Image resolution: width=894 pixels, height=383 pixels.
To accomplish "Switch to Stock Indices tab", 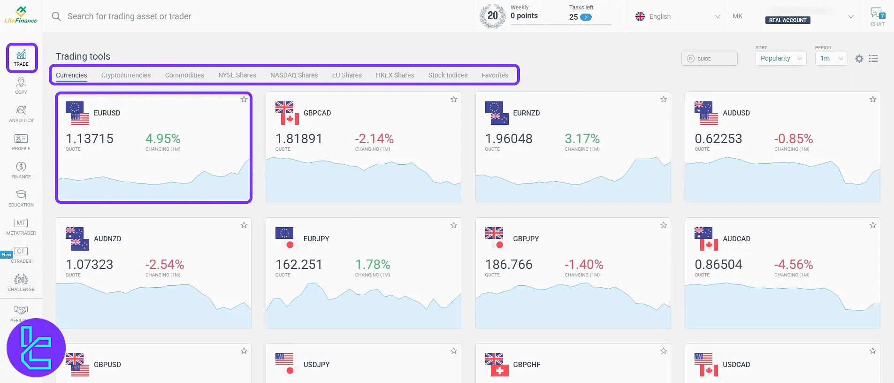I will pos(448,75).
